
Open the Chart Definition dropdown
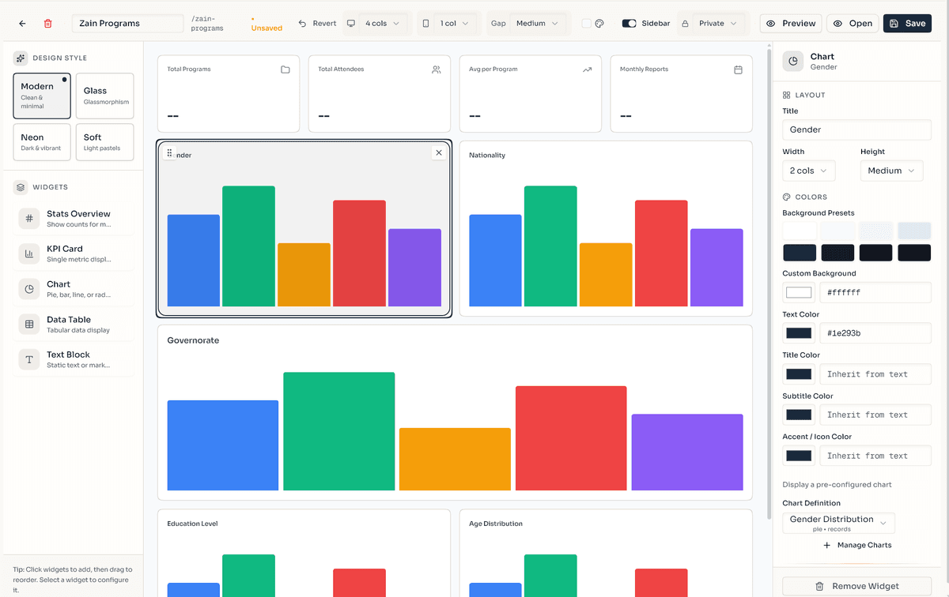pyautogui.click(x=839, y=523)
